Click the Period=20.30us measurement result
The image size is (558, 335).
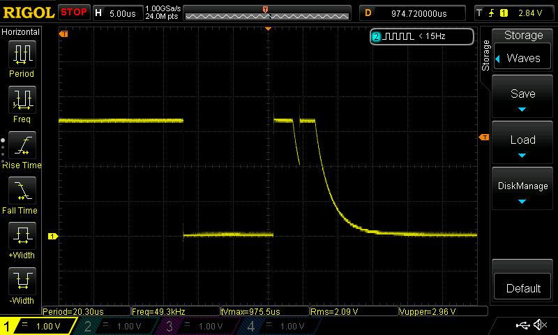[86, 311]
